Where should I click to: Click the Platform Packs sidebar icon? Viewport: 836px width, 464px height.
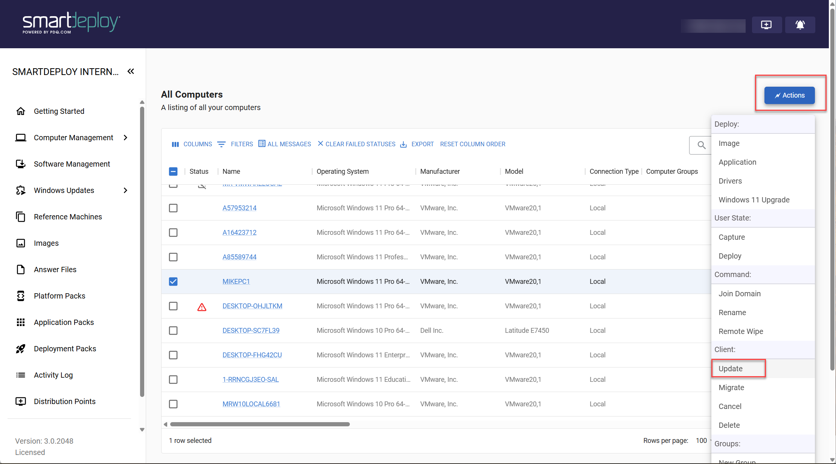(x=21, y=296)
